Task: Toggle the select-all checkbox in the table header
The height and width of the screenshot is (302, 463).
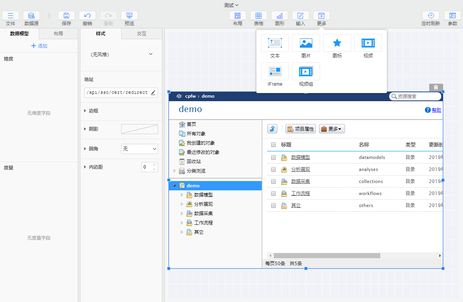Action: point(273,145)
